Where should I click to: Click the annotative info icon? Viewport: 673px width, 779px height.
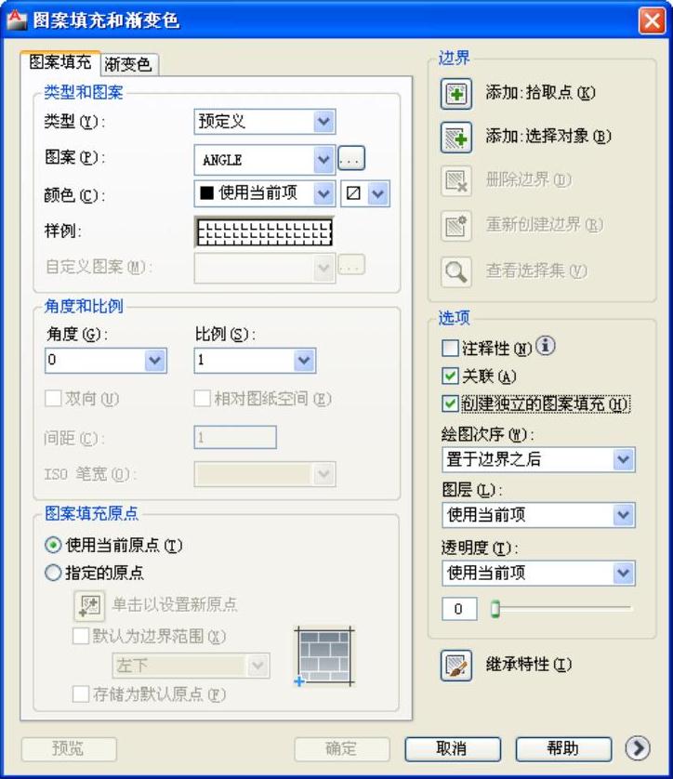(546, 345)
